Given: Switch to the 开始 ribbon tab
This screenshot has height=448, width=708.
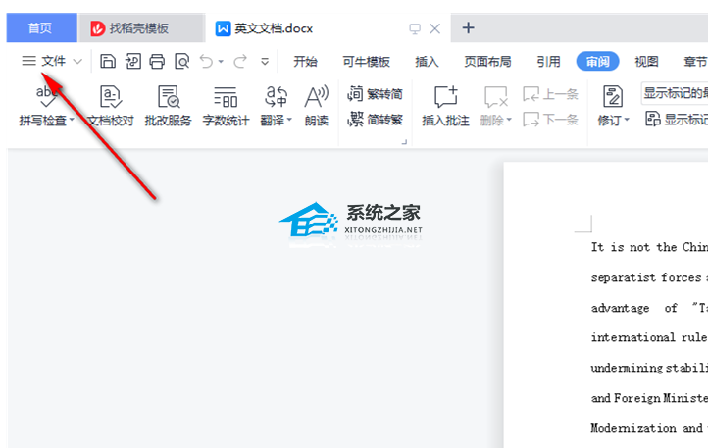Looking at the screenshot, I should coord(305,61).
